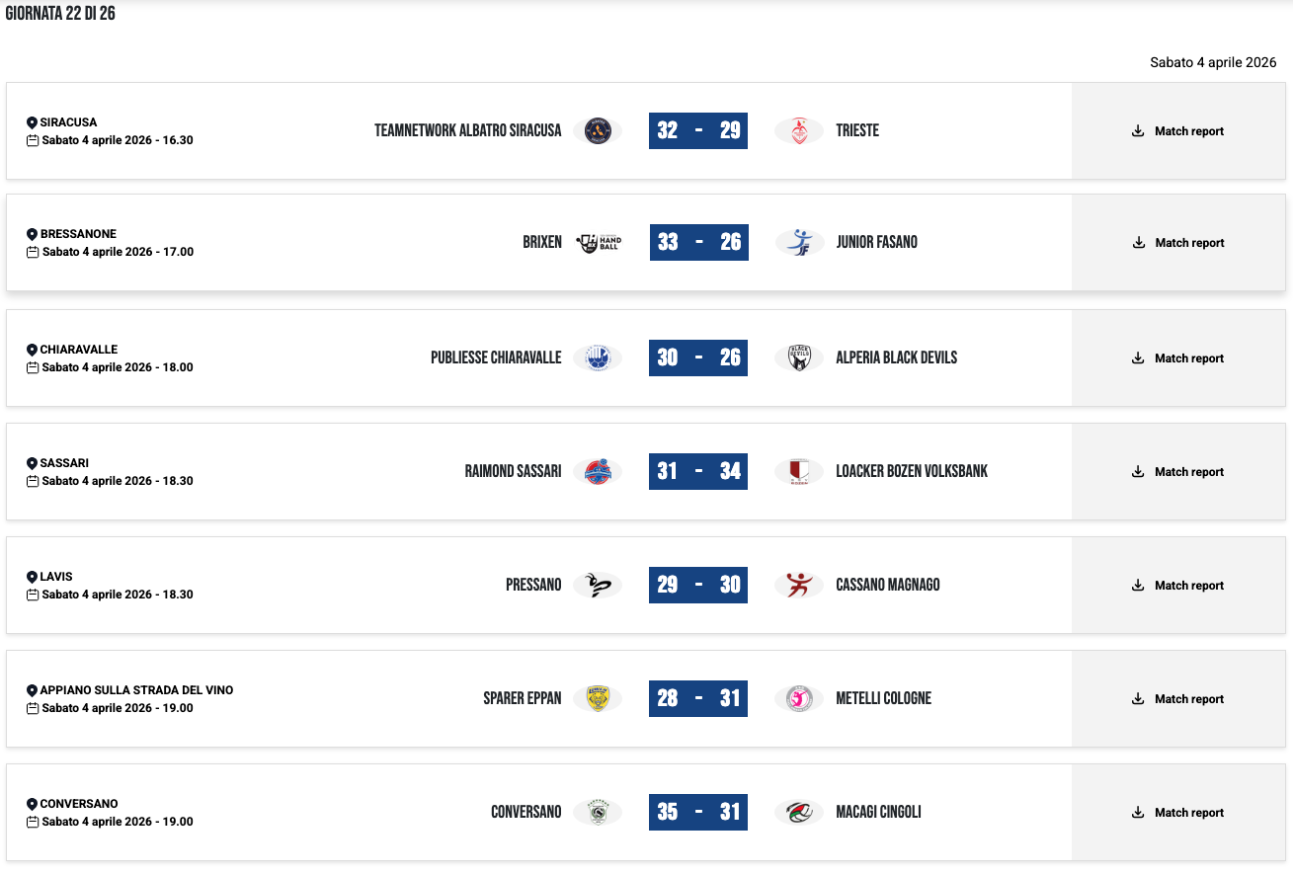Click the Sparer Eppan team logo

[x=597, y=698]
